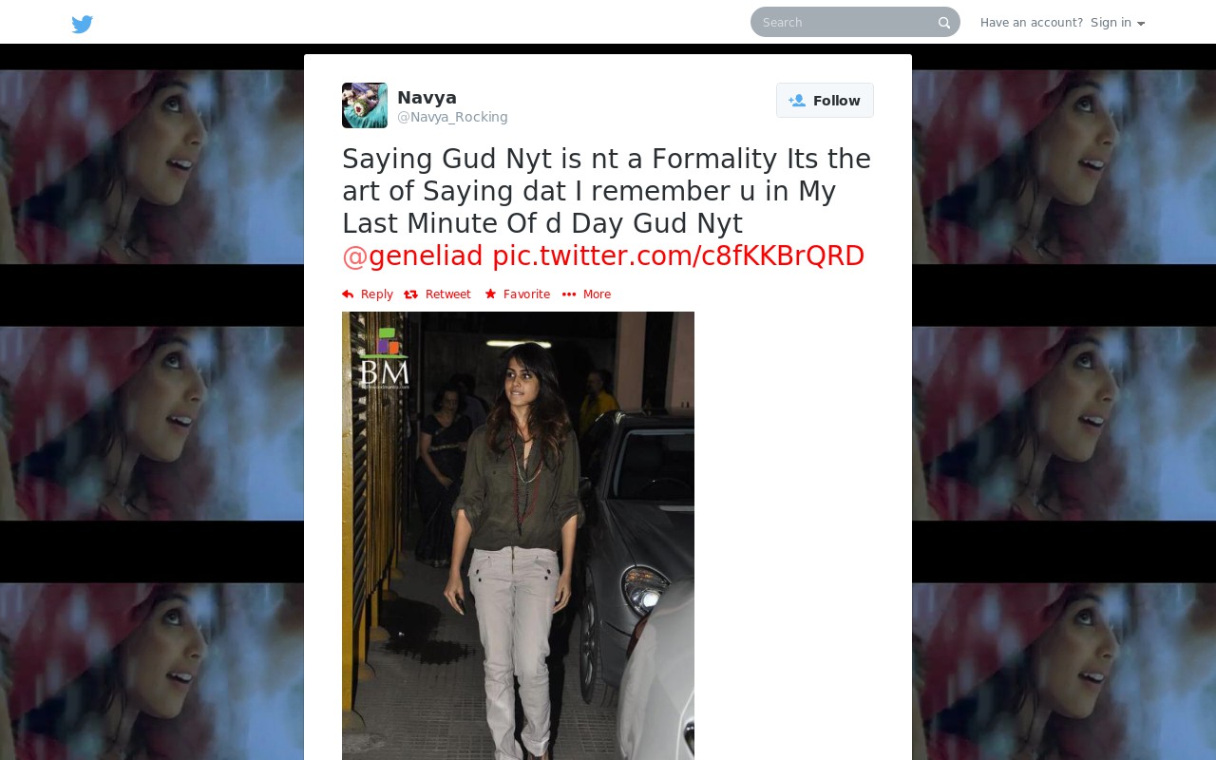Viewport: 1216px width, 760px height.
Task: Open the attached tweet photo
Action: [518, 536]
